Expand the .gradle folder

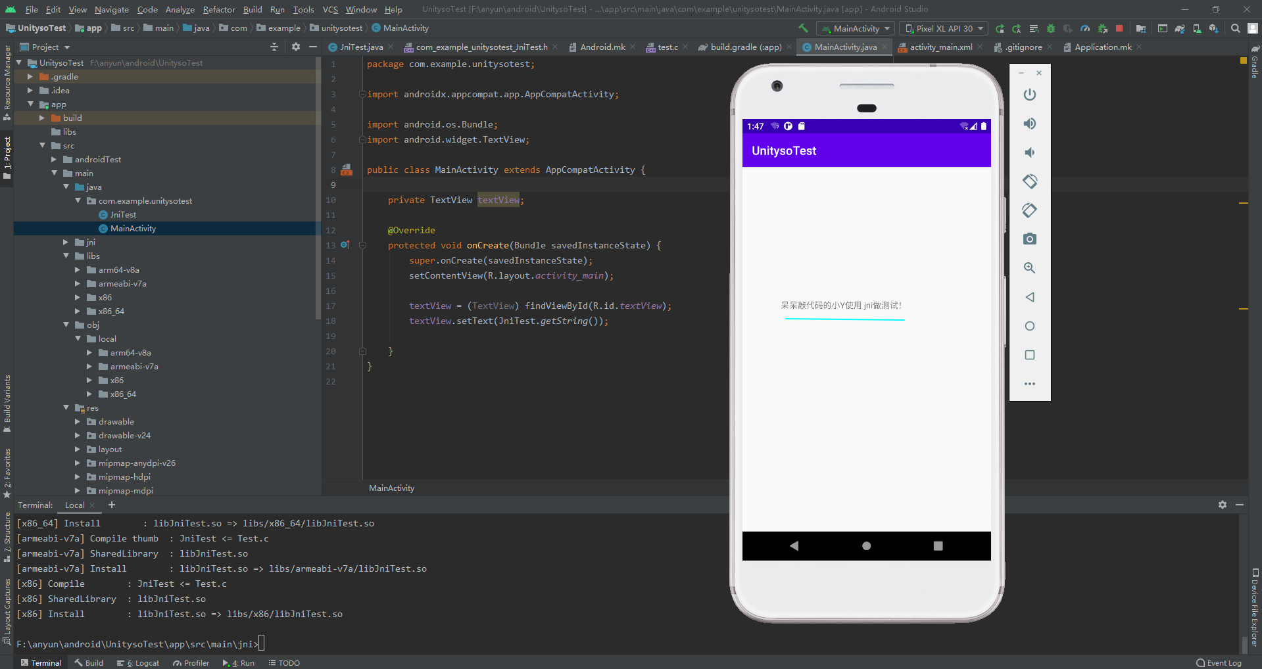(30, 77)
